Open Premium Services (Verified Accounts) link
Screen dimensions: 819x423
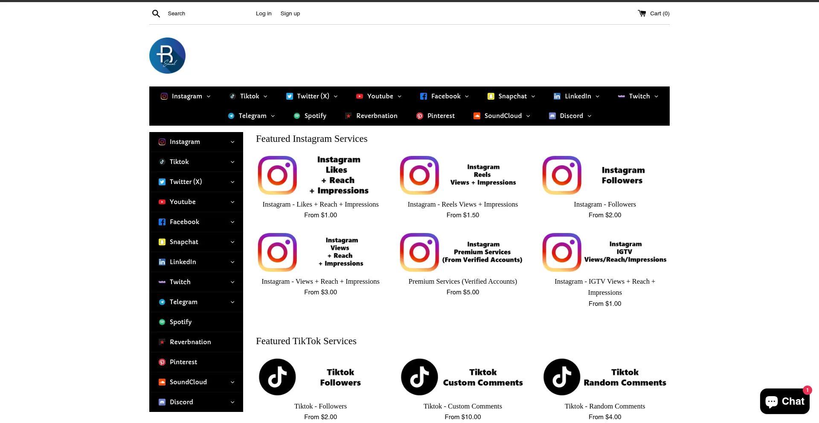[463, 282]
